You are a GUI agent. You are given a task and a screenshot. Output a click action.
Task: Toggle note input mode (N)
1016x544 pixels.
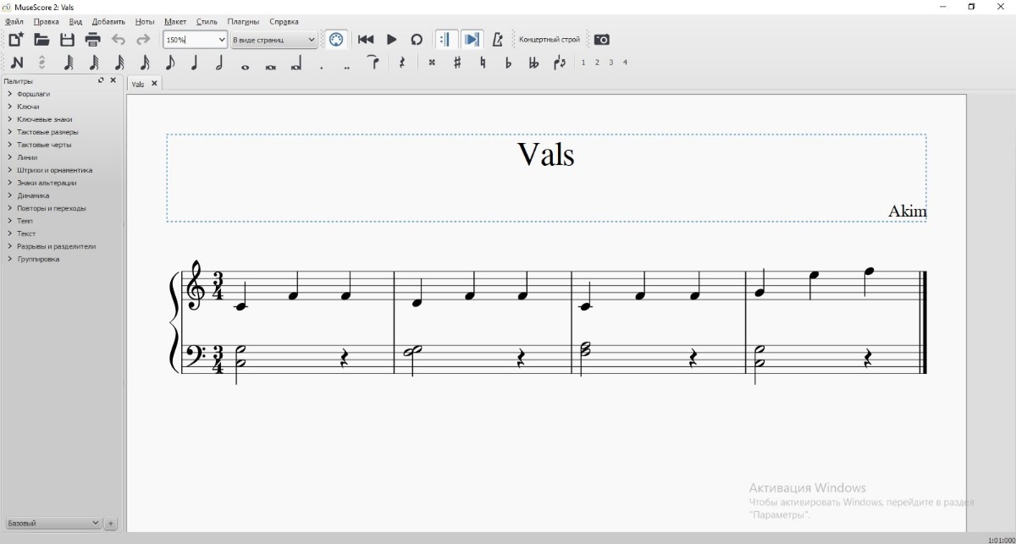pos(17,63)
